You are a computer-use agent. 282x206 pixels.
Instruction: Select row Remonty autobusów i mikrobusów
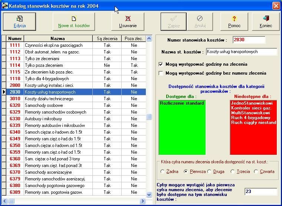point(76,125)
